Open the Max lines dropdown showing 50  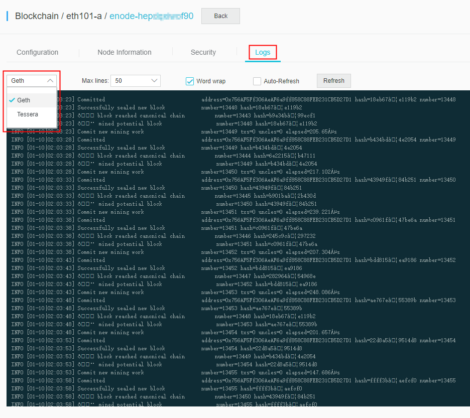point(136,81)
